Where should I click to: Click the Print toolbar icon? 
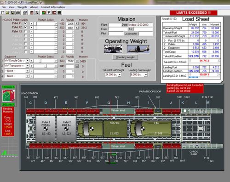tap(18, 13)
